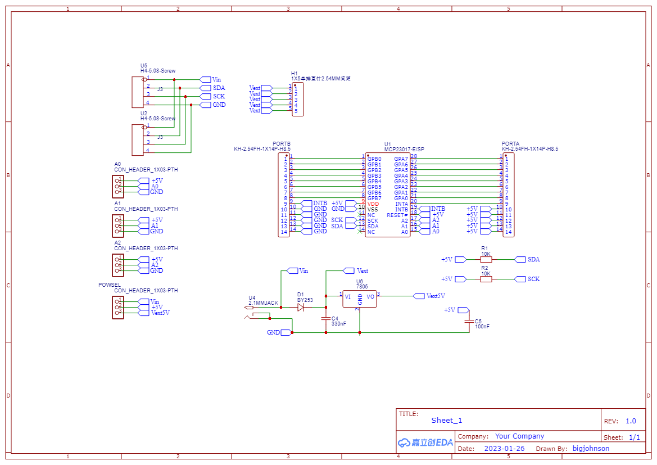Click the SCK net flag beside U5
This screenshot has width=657, height=465.
pyautogui.click(x=205, y=96)
